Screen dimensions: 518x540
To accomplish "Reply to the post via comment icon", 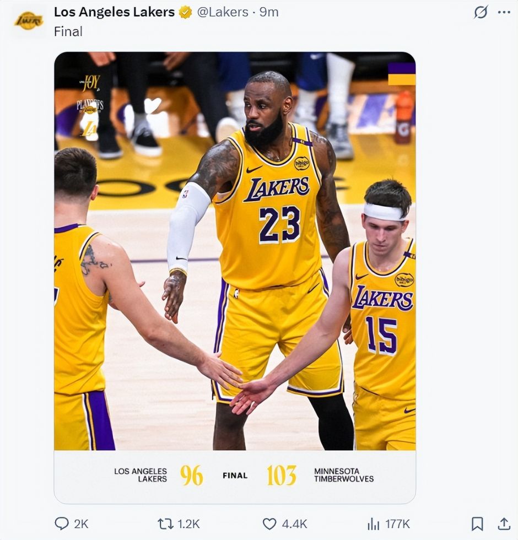I will (62, 524).
